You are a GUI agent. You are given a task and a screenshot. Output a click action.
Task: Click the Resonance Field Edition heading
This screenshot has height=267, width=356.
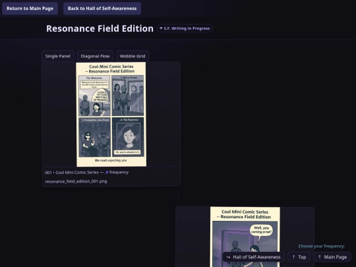click(100, 28)
